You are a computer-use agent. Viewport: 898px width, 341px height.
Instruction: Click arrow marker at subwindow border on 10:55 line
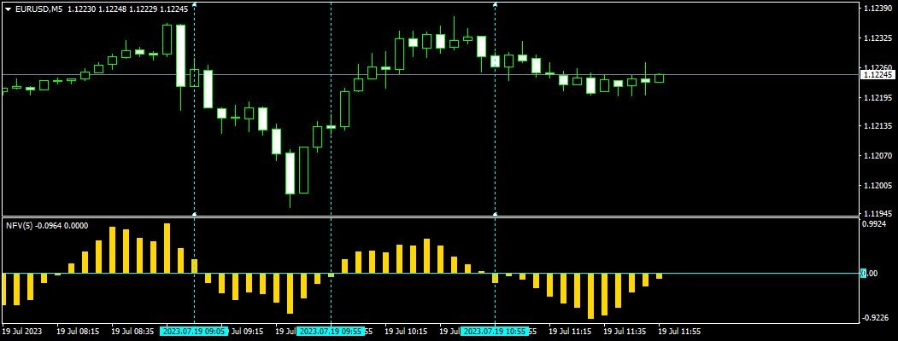496,214
